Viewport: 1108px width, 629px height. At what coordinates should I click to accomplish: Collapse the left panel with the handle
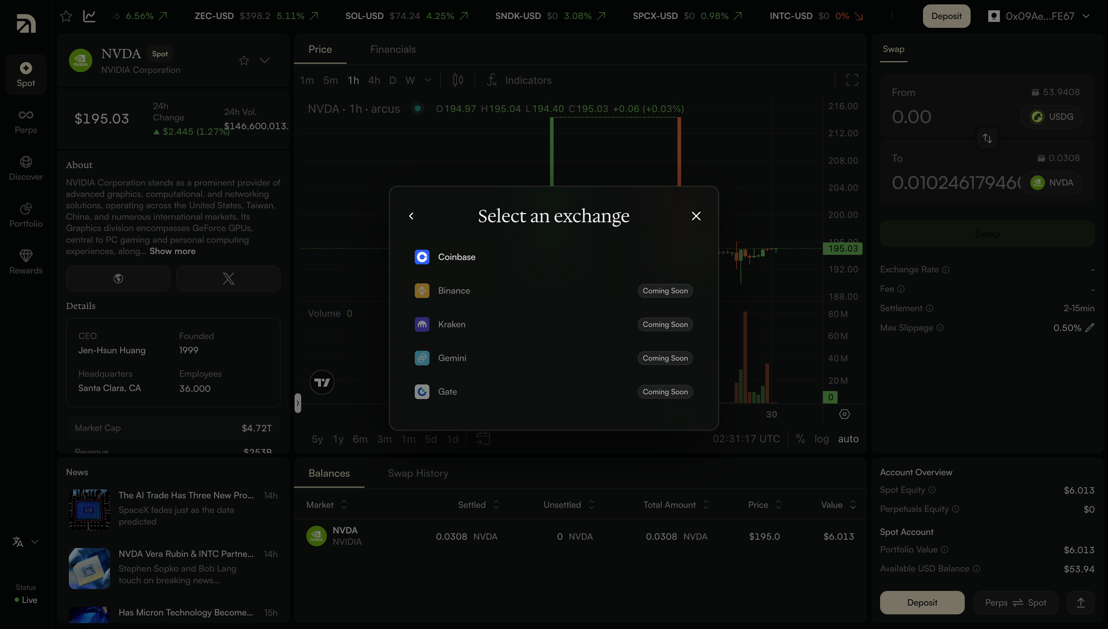click(x=298, y=403)
